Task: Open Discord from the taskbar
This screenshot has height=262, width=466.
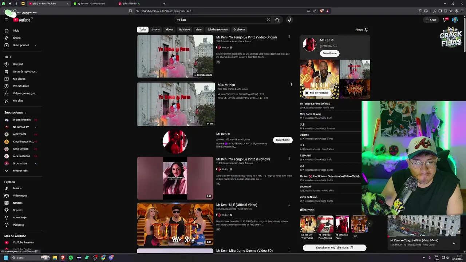Action: tap(111, 258)
